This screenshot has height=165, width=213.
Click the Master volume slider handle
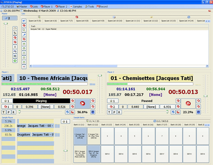coord(6,23)
